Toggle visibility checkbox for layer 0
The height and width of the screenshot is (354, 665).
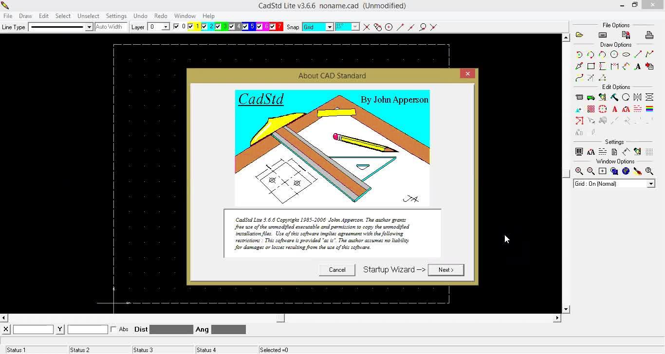tap(176, 27)
